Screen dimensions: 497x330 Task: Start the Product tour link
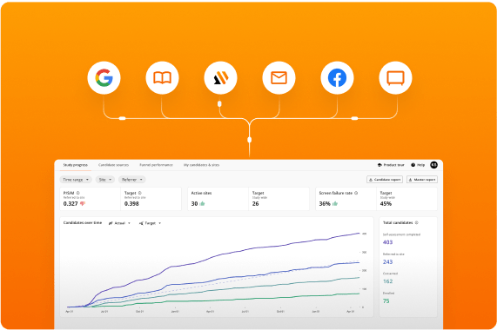coord(391,165)
